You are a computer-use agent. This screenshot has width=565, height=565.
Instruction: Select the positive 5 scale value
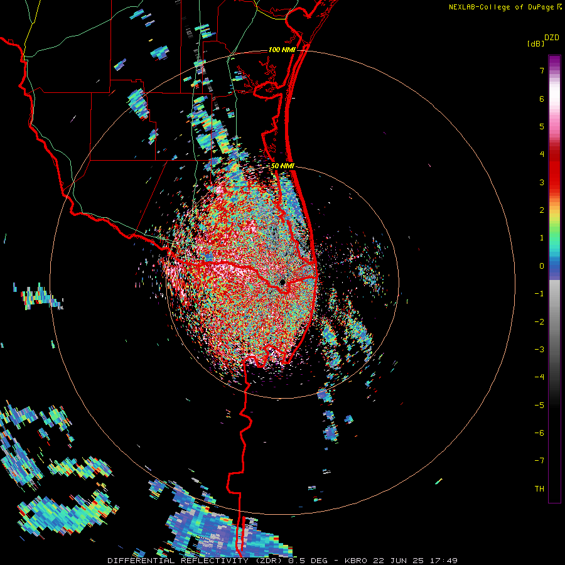coord(542,126)
